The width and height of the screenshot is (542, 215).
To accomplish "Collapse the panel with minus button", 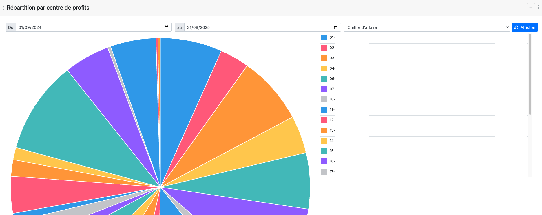I will pyautogui.click(x=531, y=8).
